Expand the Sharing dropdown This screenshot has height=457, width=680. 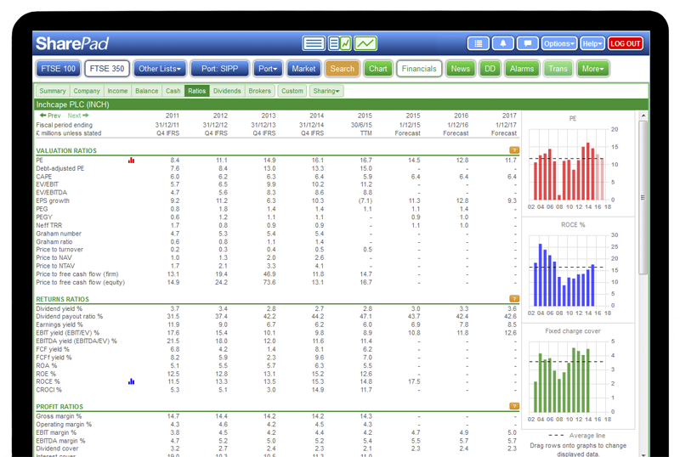326,91
